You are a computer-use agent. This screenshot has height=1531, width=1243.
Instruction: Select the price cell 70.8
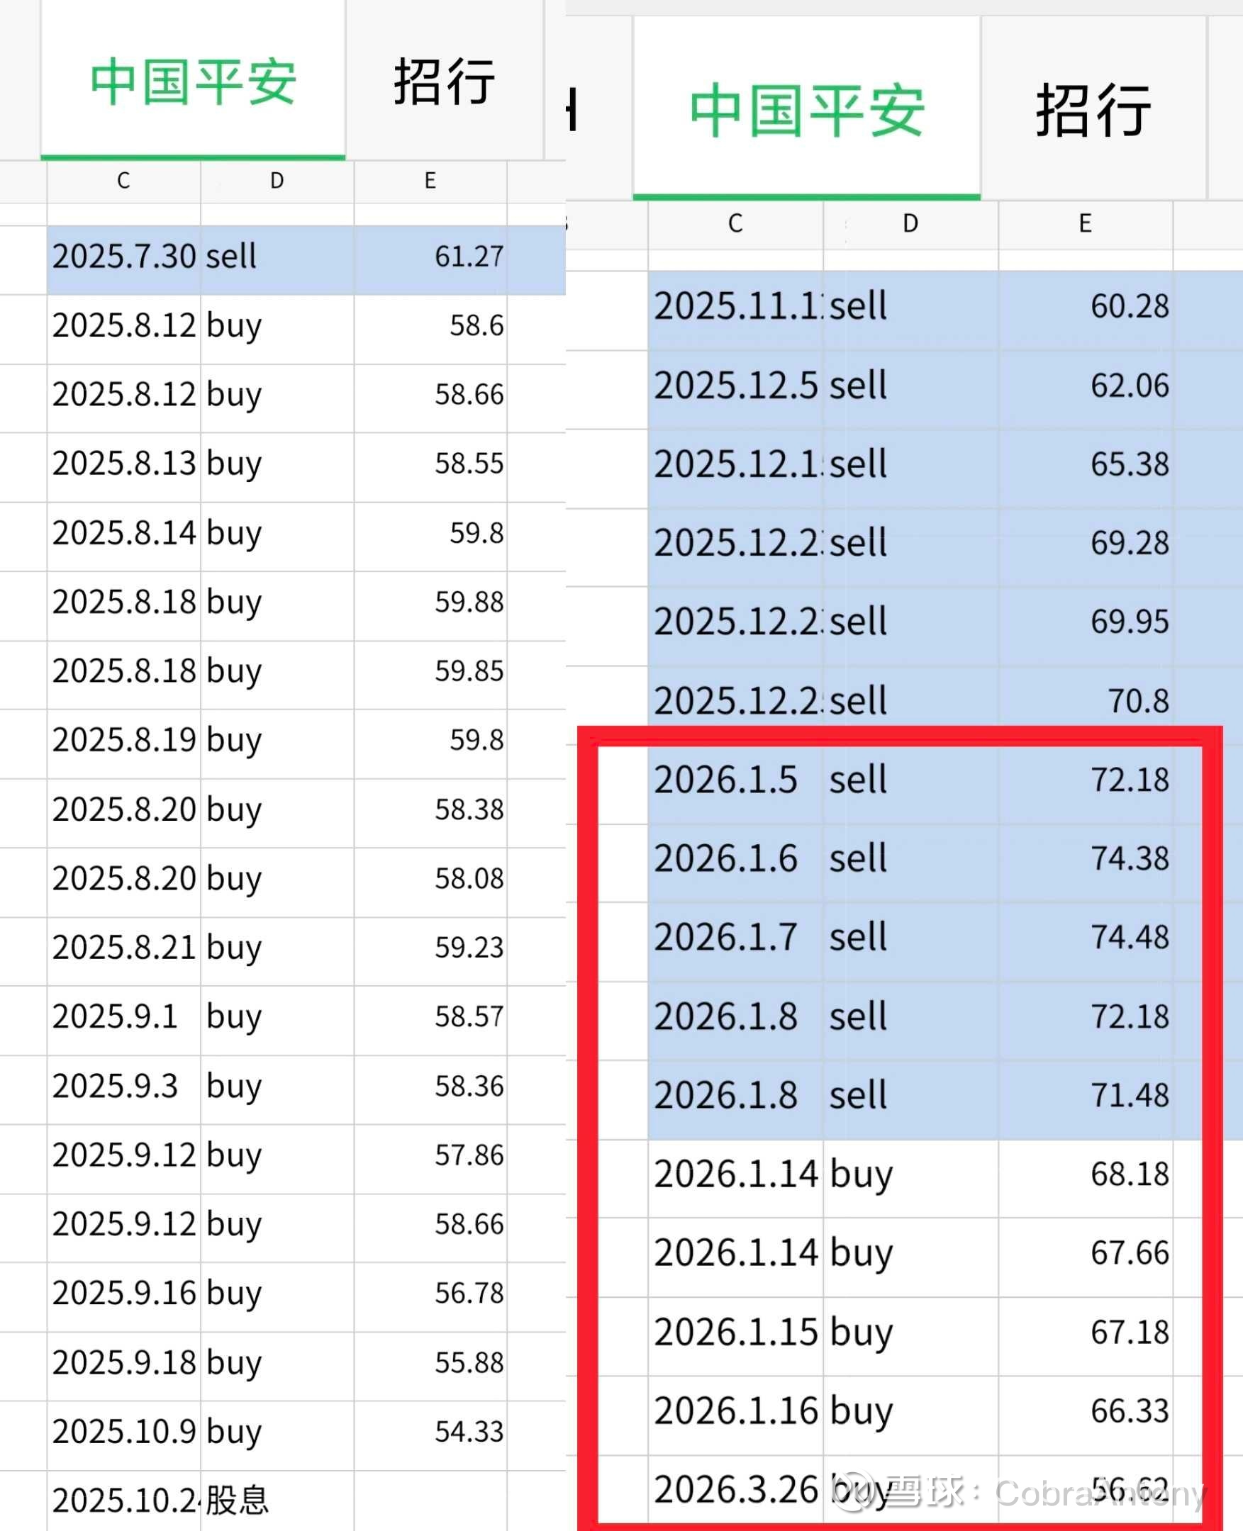(1086, 700)
